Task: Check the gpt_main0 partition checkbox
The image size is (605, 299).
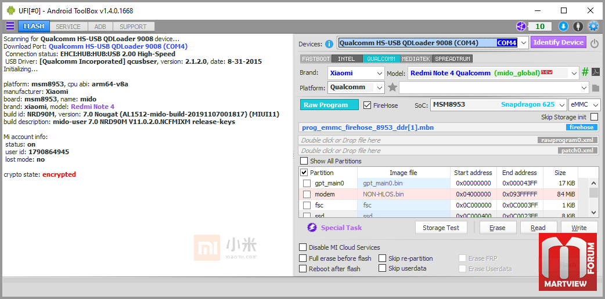Action: (x=307, y=184)
